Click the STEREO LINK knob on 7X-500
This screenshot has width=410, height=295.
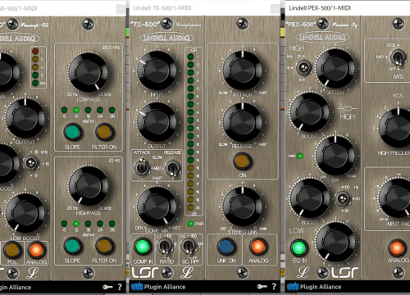pos(243,206)
